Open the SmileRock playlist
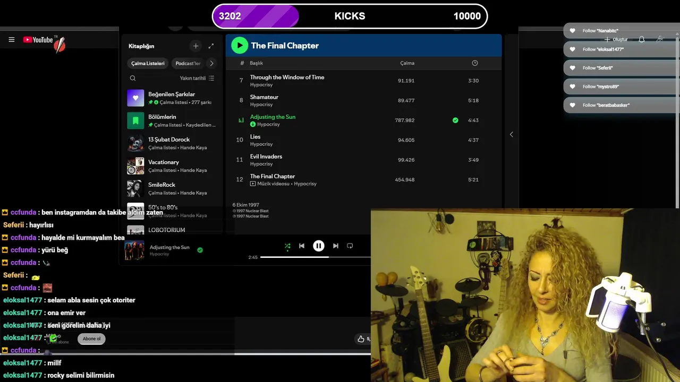 tap(172, 188)
